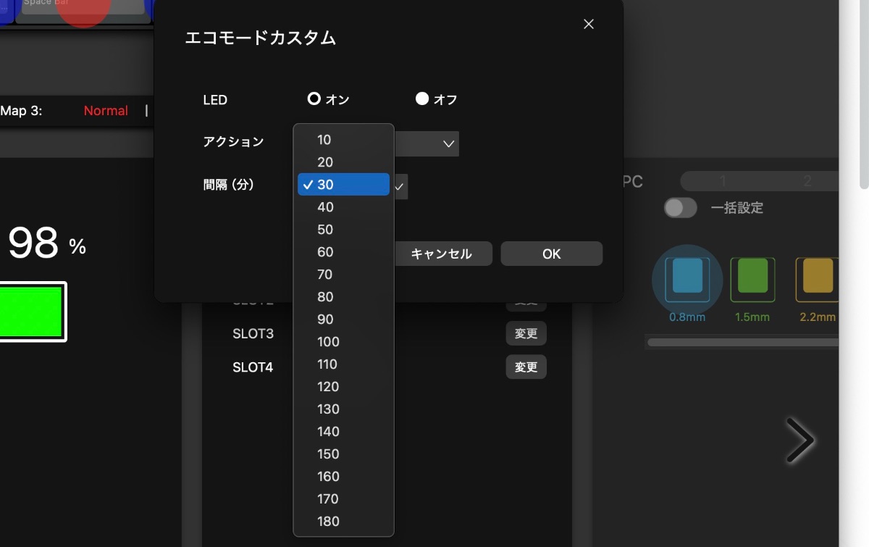
Task: Select 180 in the interval menu
Action: 328,522
